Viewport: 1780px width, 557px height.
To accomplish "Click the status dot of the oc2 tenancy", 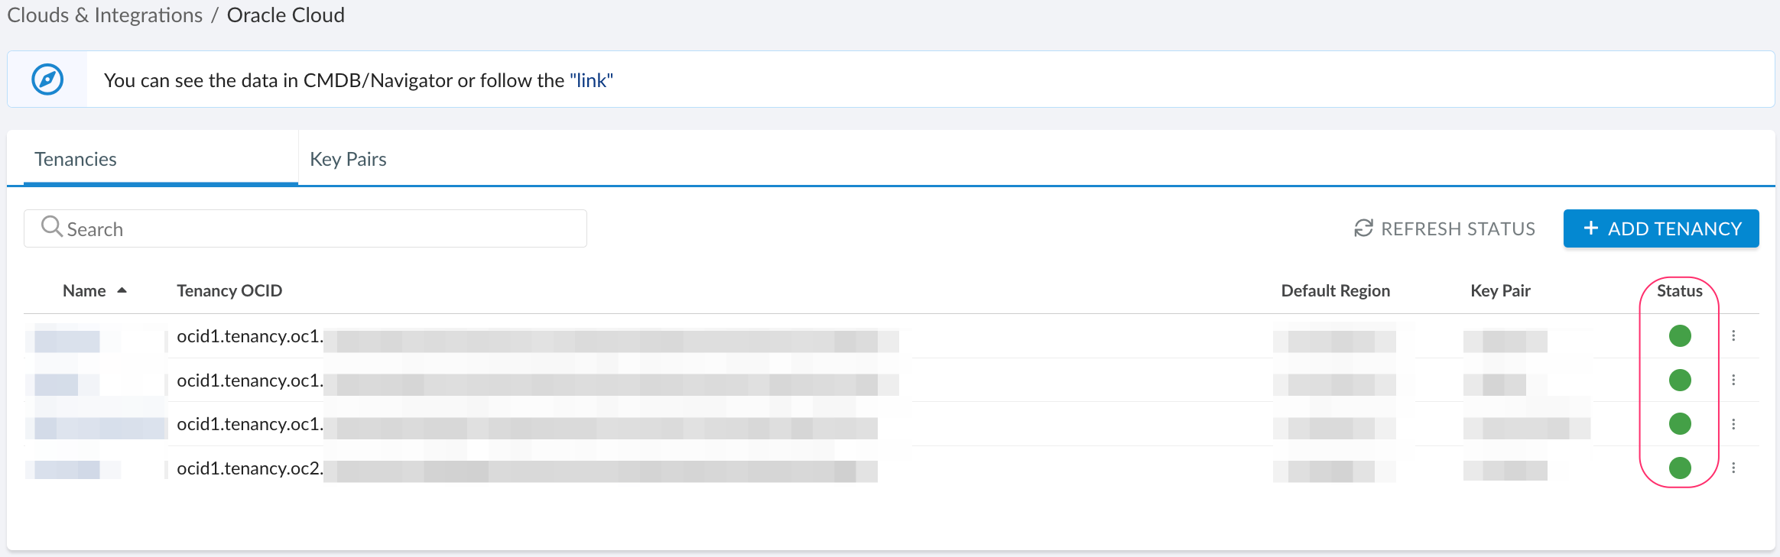I will [1679, 468].
